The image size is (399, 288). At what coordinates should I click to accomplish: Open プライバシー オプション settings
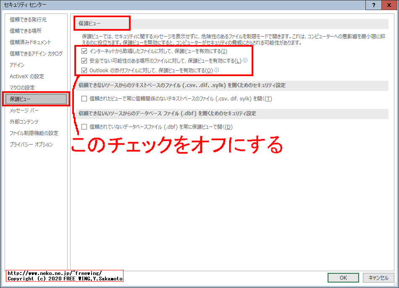[x=29, y=144]
